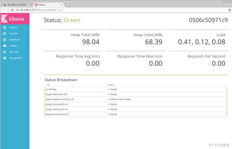Open a new browser tab
Image resolution: width=232 pixels, height=149 pixels.
coord(68,5)
